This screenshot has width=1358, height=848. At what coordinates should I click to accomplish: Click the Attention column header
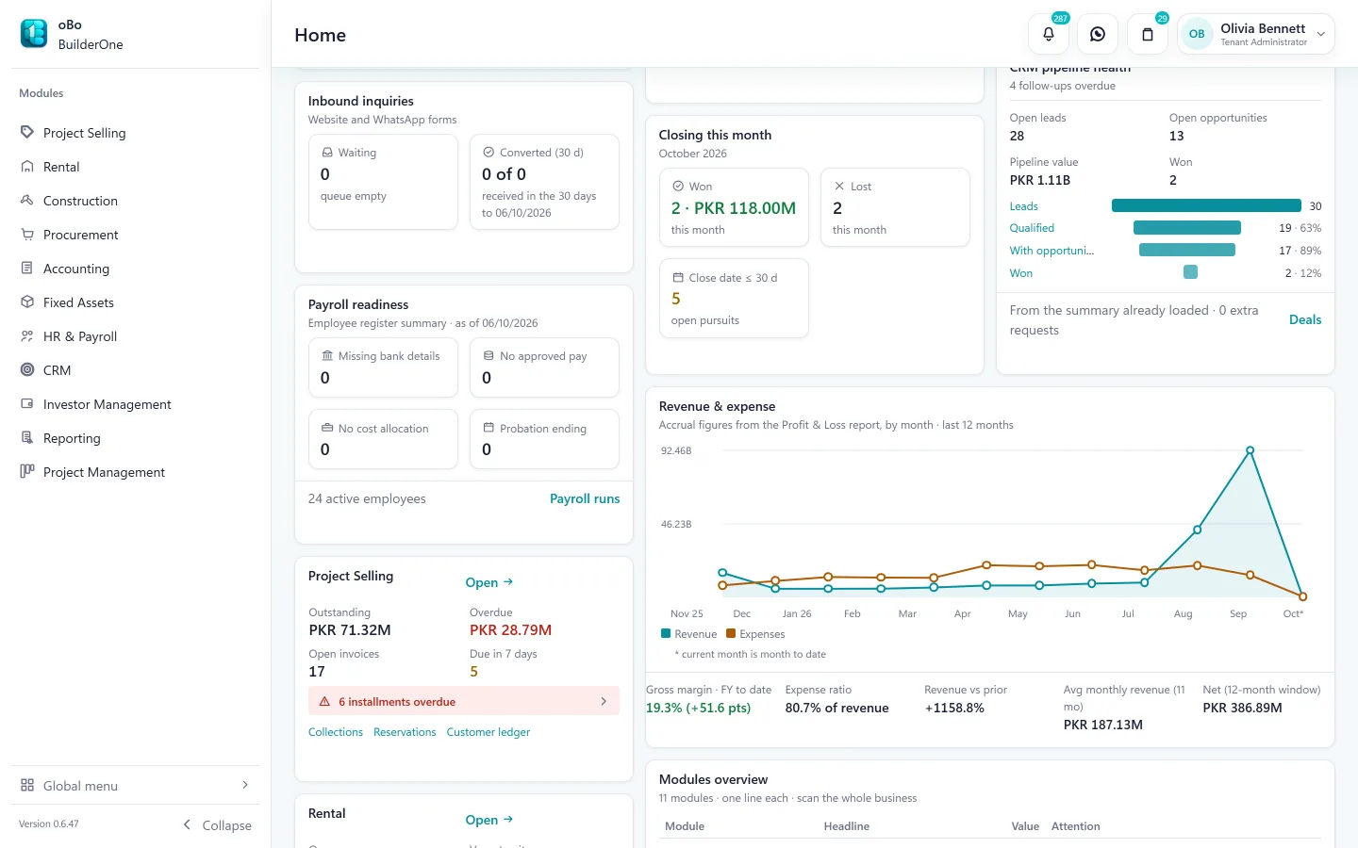(x=1076, y=826)
